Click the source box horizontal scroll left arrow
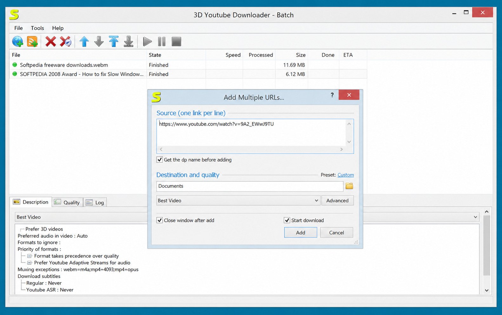Image resolution: width=502 pixels, height=315 pixels. coord(161,149)
